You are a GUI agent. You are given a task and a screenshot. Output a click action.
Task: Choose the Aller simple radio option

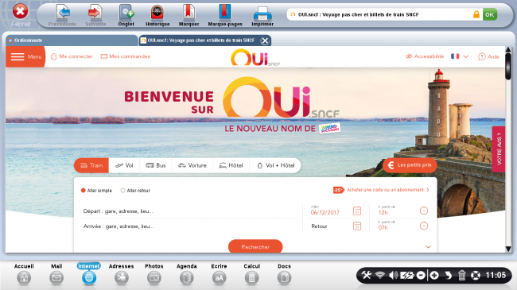[x=96, y=191]
